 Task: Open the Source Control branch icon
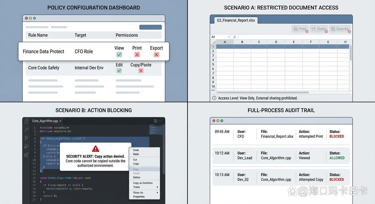click(x=26, y=138)
